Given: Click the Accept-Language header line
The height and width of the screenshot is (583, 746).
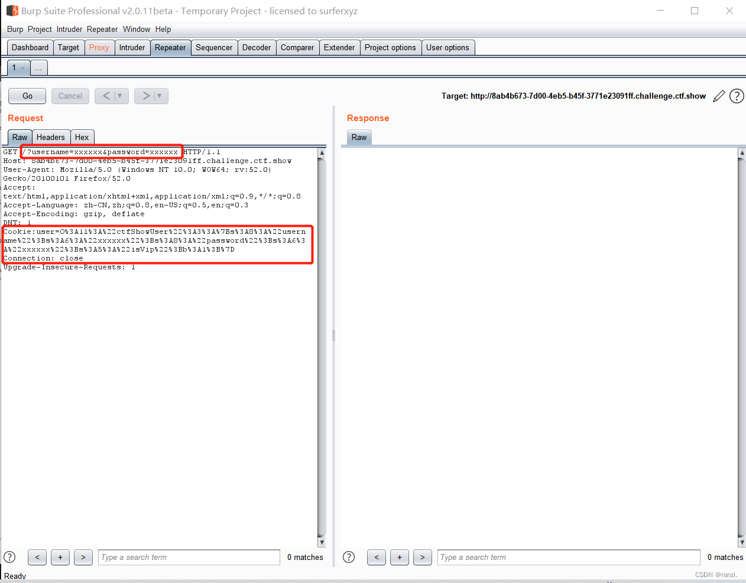Looking at the screenshot, I should tap(126, 205).
